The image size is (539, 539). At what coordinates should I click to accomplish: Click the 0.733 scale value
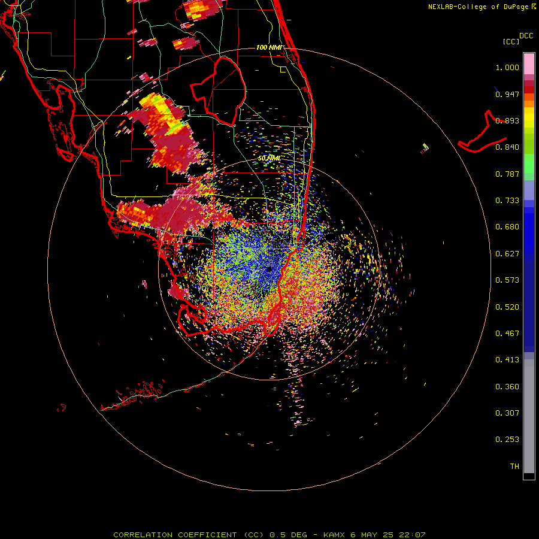tap(507, 201)
